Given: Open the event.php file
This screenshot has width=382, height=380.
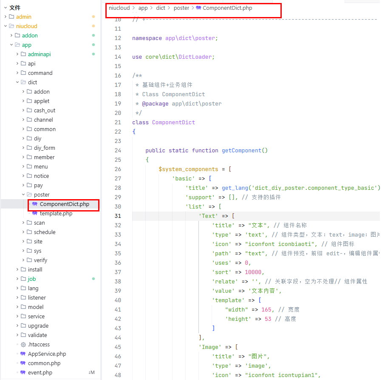Looking at the screenshot, I should 40,373.
